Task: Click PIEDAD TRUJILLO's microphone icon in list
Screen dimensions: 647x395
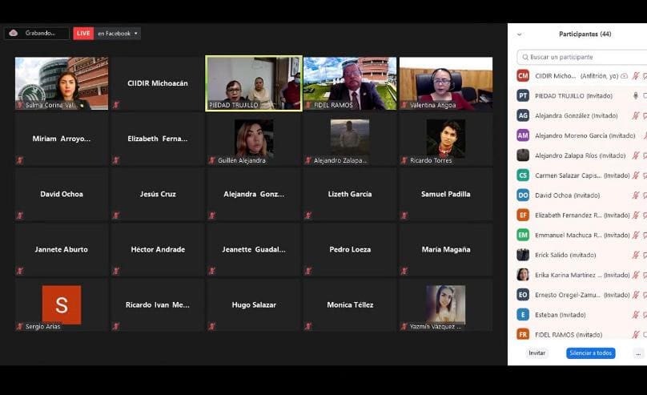Action: click(x=636, y=95)
